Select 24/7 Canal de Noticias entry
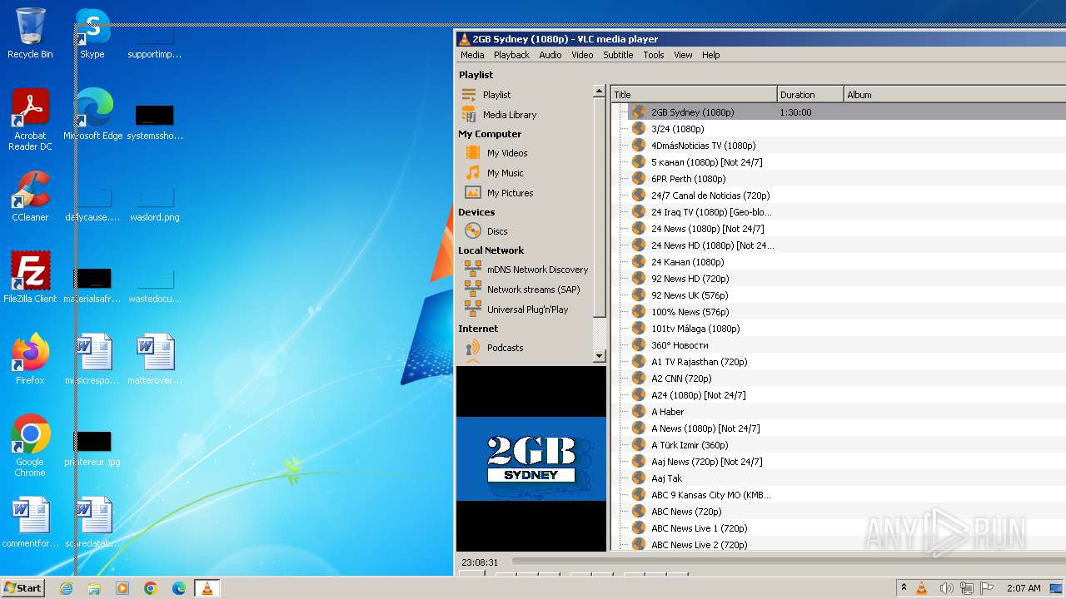 pyautogui.click(x=838, y=196)
